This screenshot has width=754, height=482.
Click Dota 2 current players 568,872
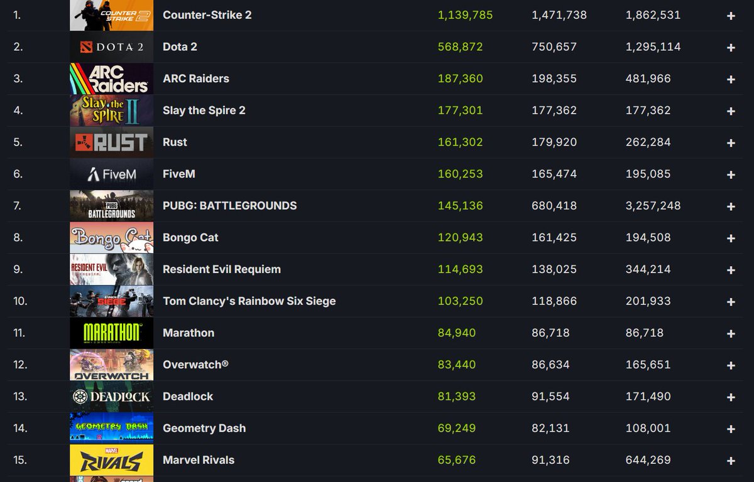tap(460, 46)
